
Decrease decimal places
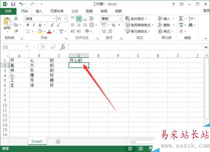[110, 31]
